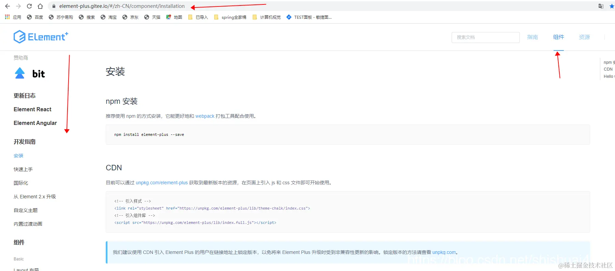Jump to CDN in the page outline

coord(608,69)
